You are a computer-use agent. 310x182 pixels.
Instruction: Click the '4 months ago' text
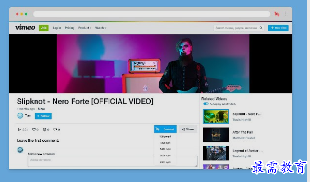click(26, 109)
